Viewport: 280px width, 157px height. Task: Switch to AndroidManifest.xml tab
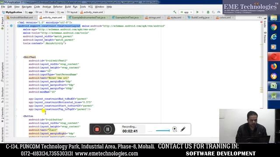pos(21,17)
